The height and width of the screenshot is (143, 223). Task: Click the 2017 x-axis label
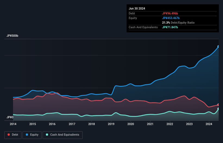(72, 124)
